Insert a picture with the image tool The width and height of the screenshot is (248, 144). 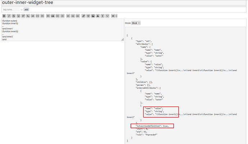[93, 16]
